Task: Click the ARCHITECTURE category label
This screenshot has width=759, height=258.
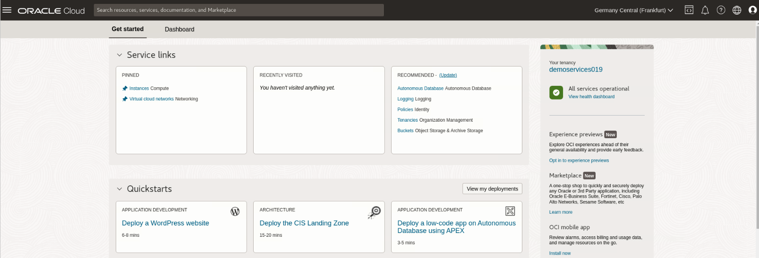Action: (277, 210)
